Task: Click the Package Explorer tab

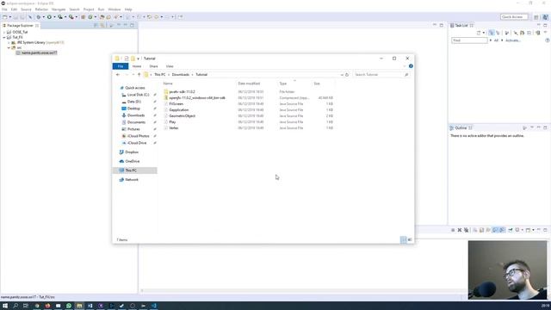Action: click(21, 25)
